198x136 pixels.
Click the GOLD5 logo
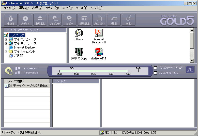177,20
